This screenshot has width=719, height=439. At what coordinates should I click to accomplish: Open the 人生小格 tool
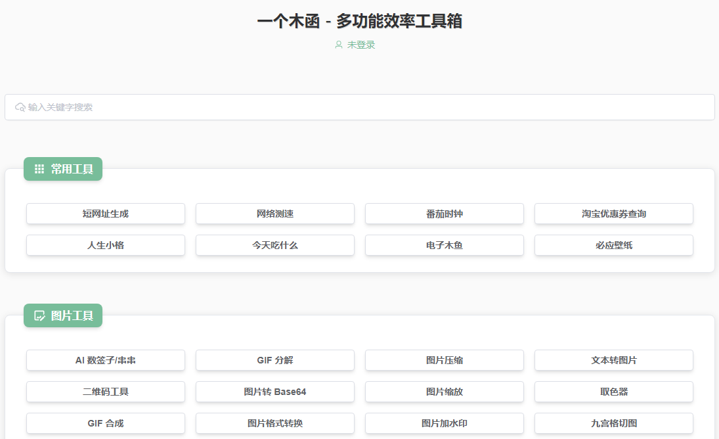105,245
